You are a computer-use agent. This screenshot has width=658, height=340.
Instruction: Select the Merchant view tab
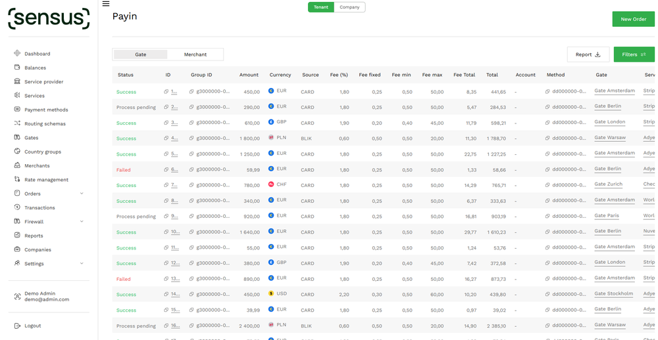coord(195,54)
